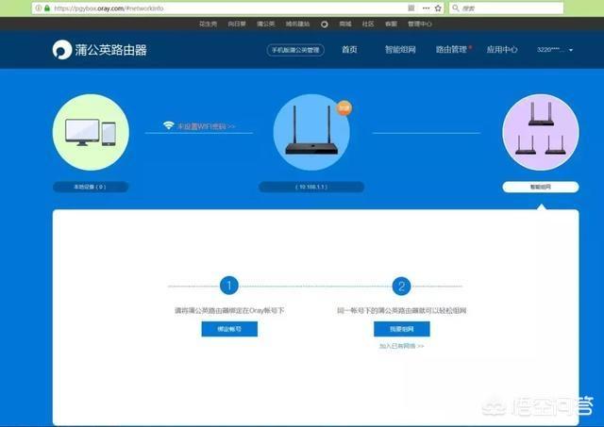This screenshot has width=604, height=427.
Task: Click the 我要组网 button under step 2
Action: click(402, 329)
